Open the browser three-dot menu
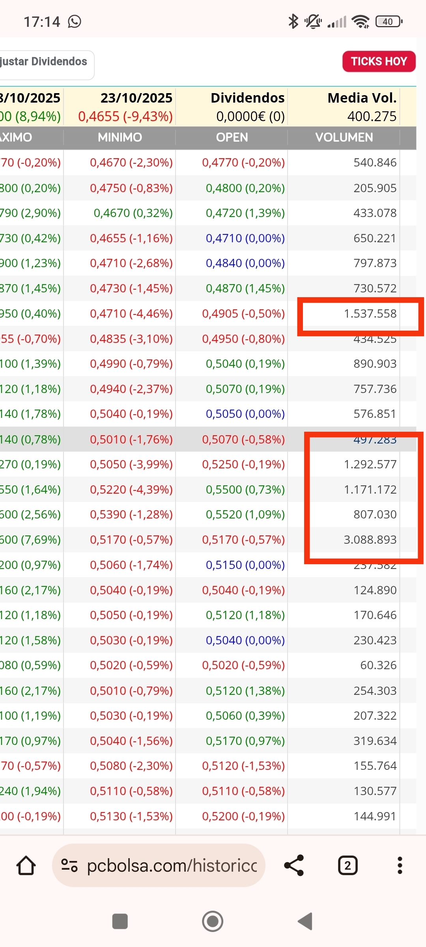The height and width of the screenshot is (947, 426). [x=400, y=865]
